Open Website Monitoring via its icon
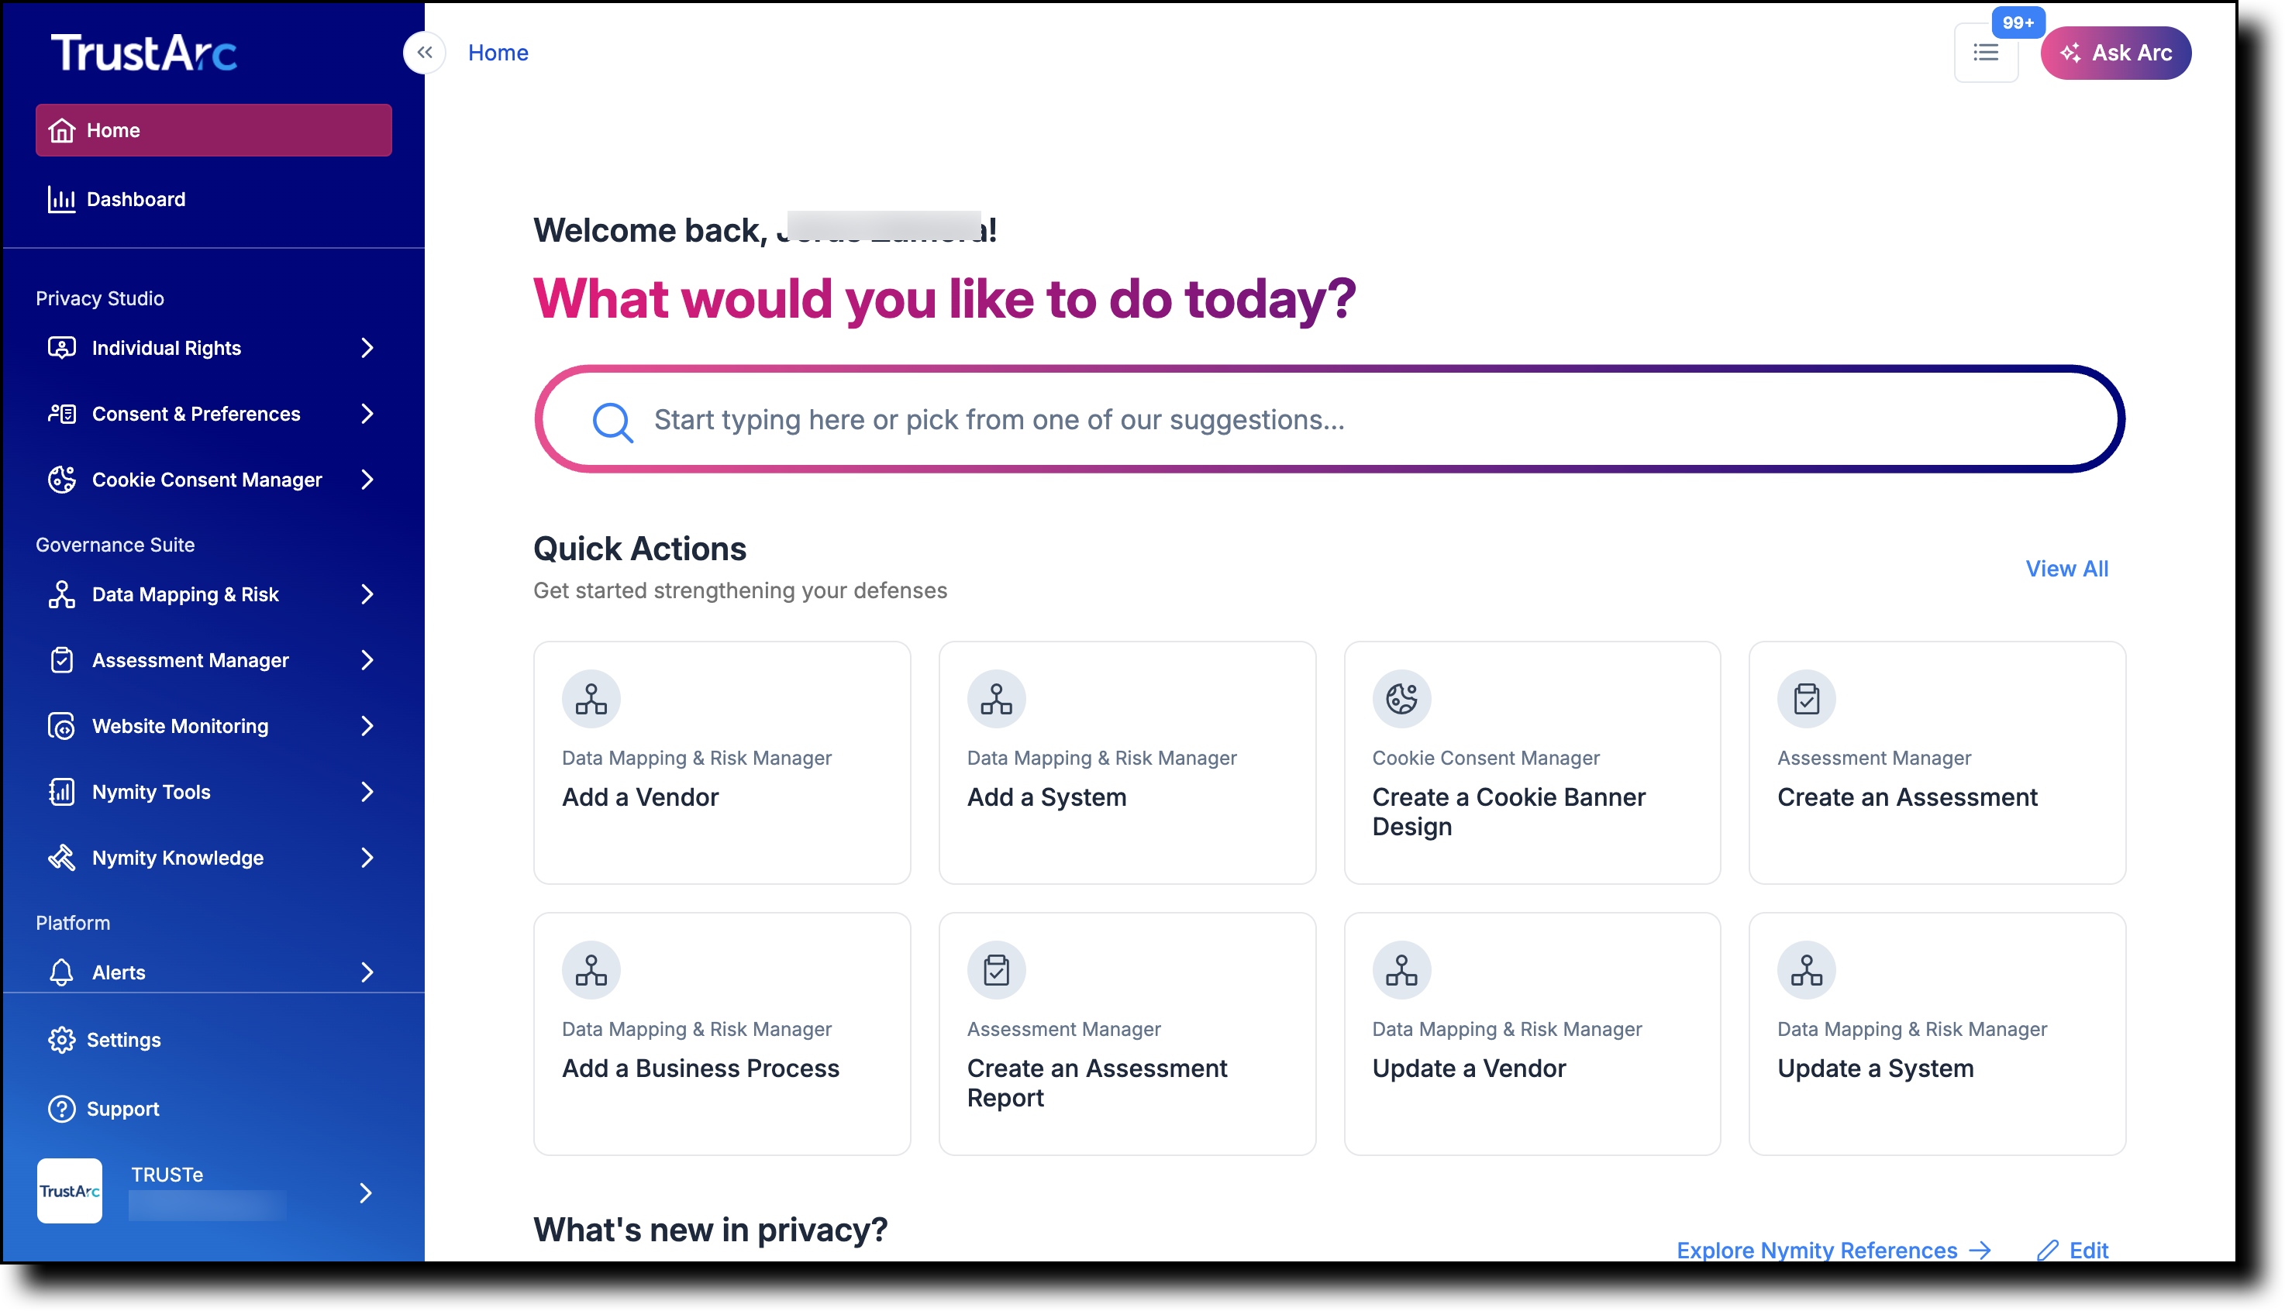The width and height of the screenshot is (2285, 1311). (61, 726)
